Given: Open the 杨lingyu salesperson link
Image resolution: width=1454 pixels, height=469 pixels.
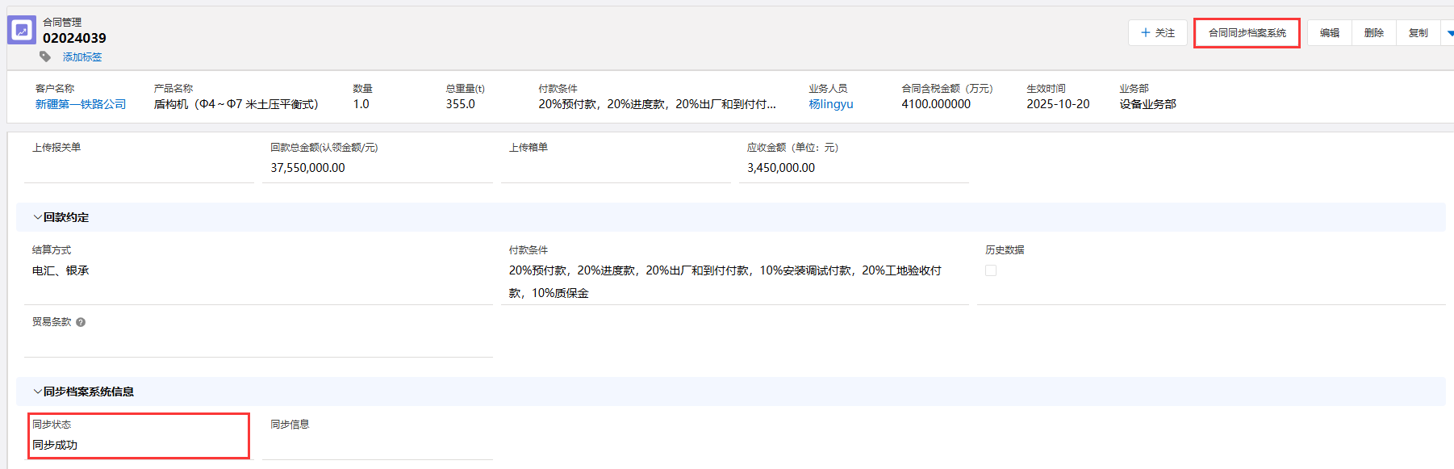Looking at the screenshot, I should coord(830,104).
